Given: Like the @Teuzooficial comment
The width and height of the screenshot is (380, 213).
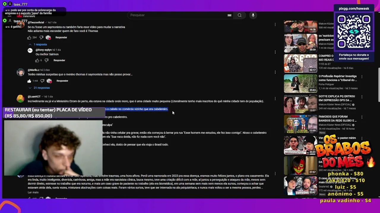Looking at the screenshot, I should 29,38.
